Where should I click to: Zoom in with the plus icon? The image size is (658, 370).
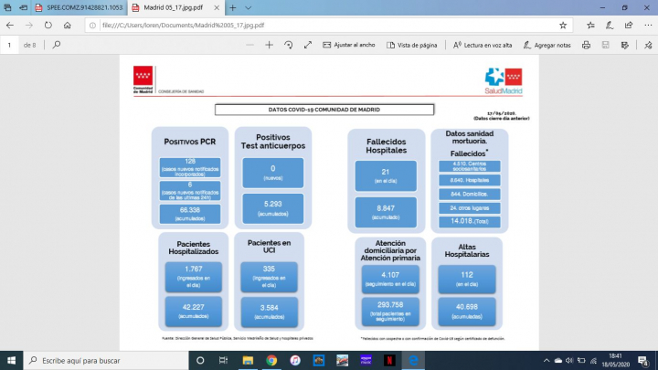tap(269, 44)
